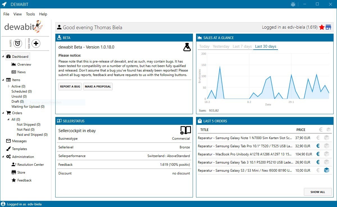This screenshot has height=207, width=337.
Task: Click the Sellercockpit book info icon
Action: pos(186,130)
